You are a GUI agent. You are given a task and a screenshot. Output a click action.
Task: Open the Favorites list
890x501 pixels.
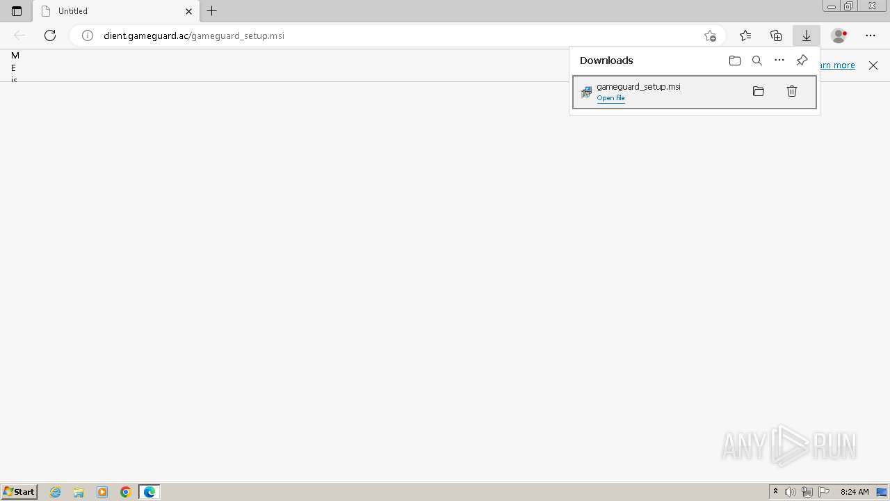745,35
